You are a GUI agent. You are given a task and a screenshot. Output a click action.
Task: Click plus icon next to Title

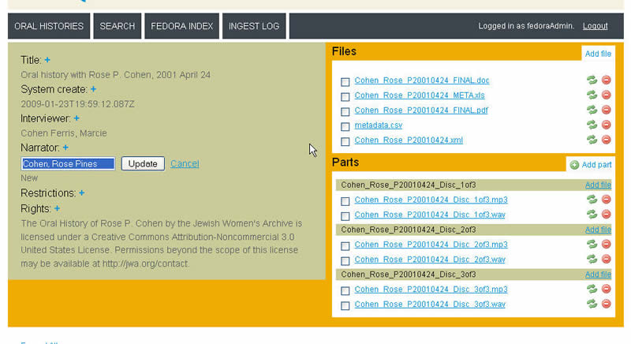coord(47,60)
